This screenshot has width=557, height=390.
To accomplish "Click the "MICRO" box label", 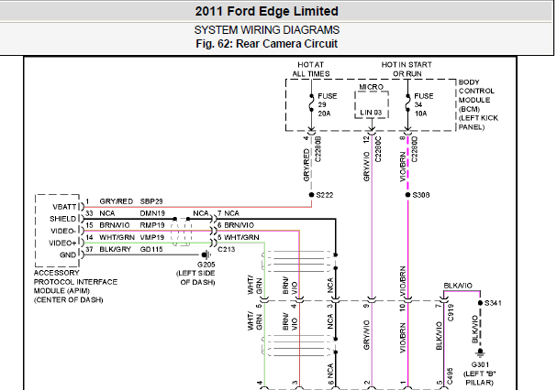I will 372,87.
